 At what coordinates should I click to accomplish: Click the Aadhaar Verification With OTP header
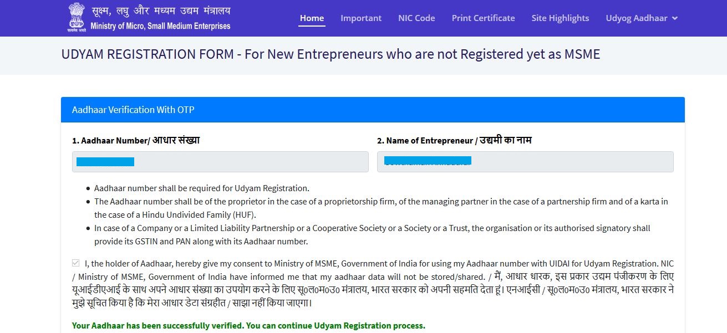(x=133, y=109)
